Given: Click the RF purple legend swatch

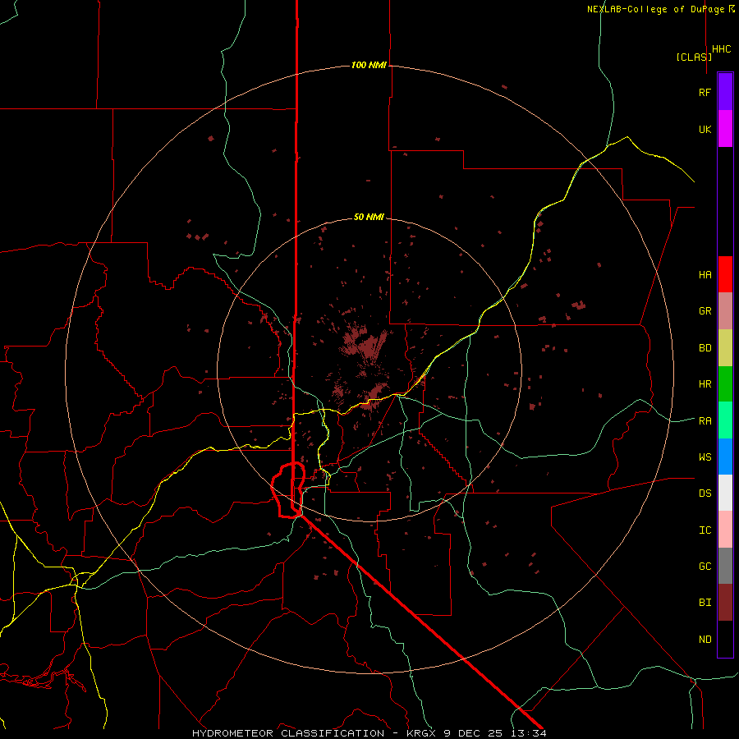Looking at the screenshot, I should tap(725, 92).
